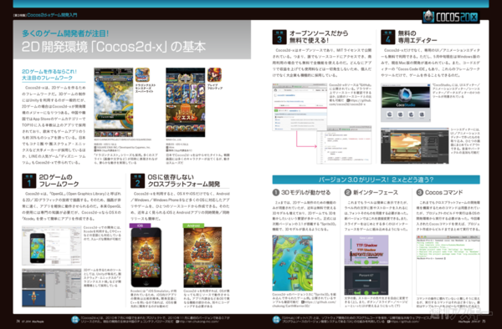
Task: Click the heading 2Dゲームを作るならこれ! 大注目のフレームワーク
Action: coord(49,75)
